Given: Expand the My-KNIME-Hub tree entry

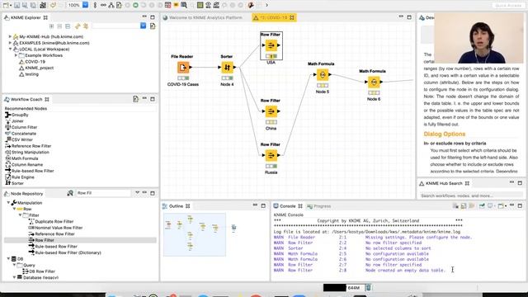Looking at the screenshot, I should (x=10, y=36).
